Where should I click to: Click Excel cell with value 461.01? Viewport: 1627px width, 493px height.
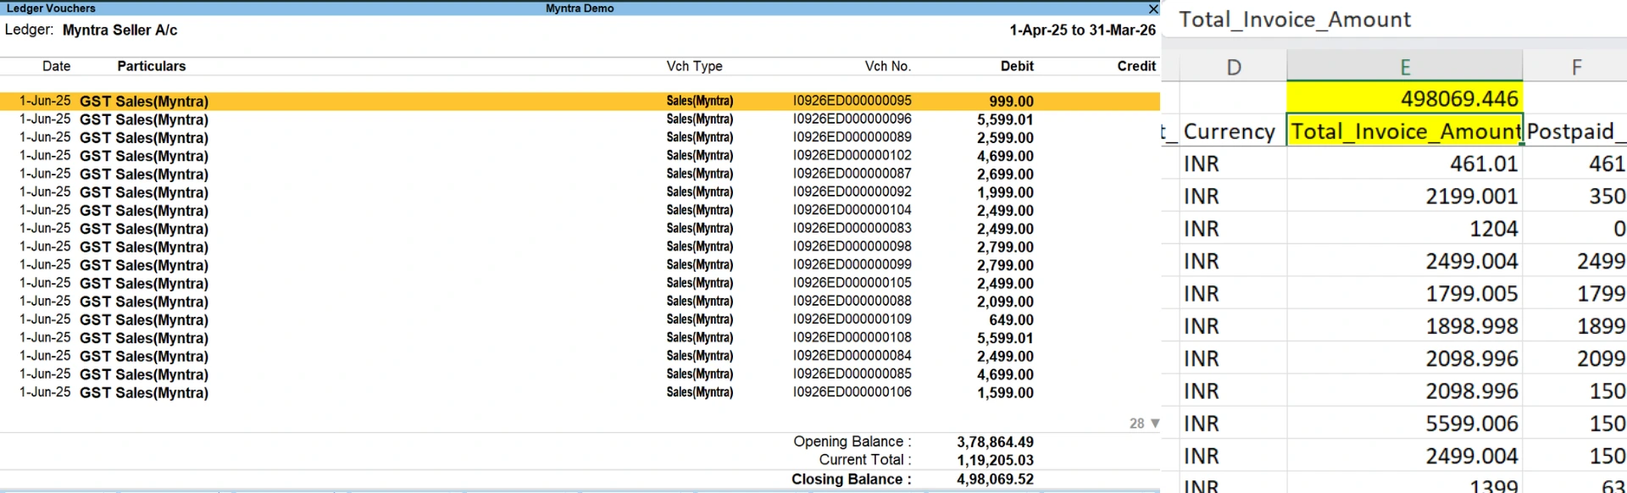[x=1404, y=163]
